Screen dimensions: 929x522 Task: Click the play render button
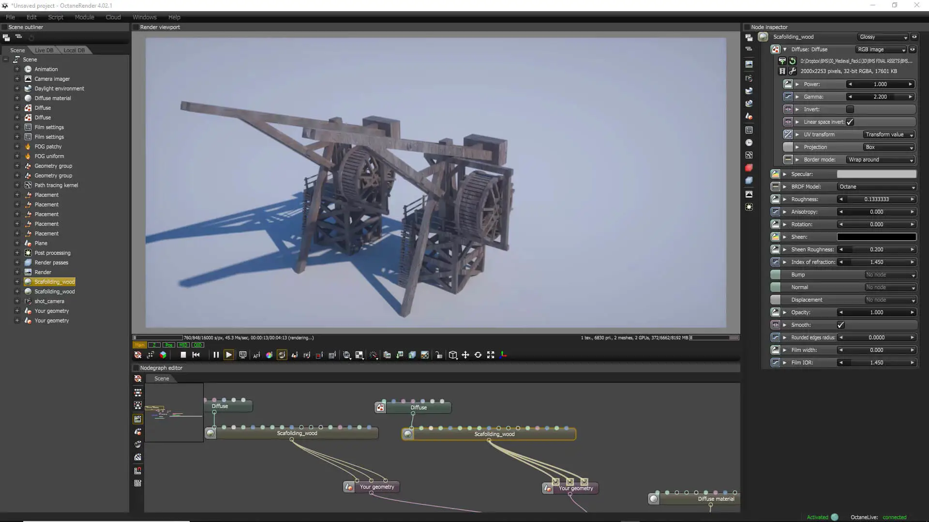[x=229, y=355]
